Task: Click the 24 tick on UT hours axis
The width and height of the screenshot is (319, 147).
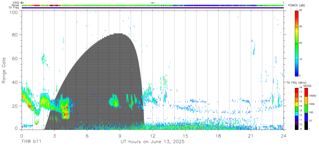Action: click(x=284, y=136)
